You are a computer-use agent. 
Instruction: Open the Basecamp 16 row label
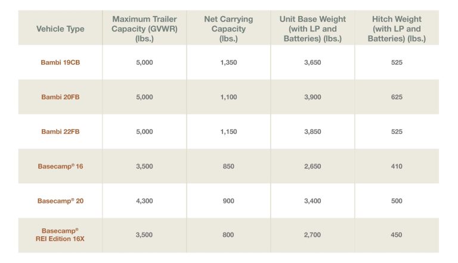coord(60,166)
